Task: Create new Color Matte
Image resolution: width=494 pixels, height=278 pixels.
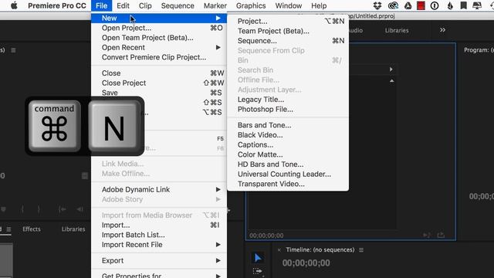Action: [x=288, y=154]
